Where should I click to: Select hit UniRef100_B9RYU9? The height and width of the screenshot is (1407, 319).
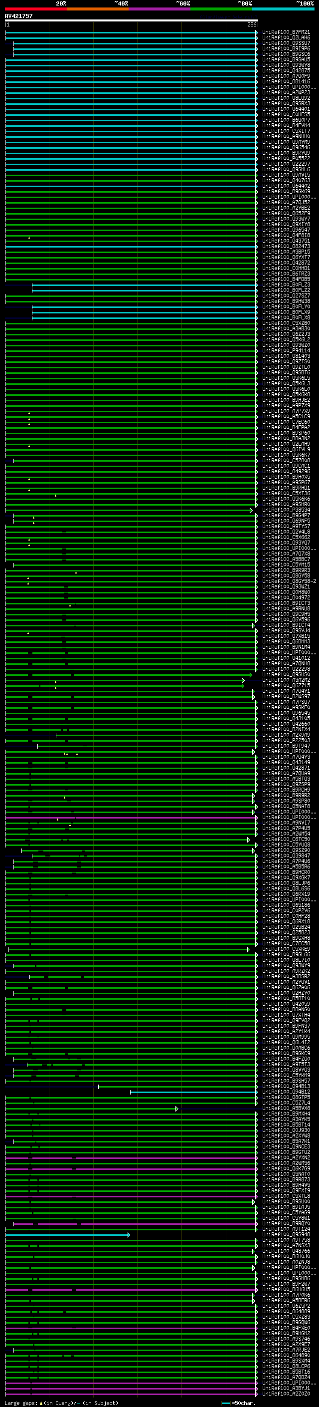[286, 153]
